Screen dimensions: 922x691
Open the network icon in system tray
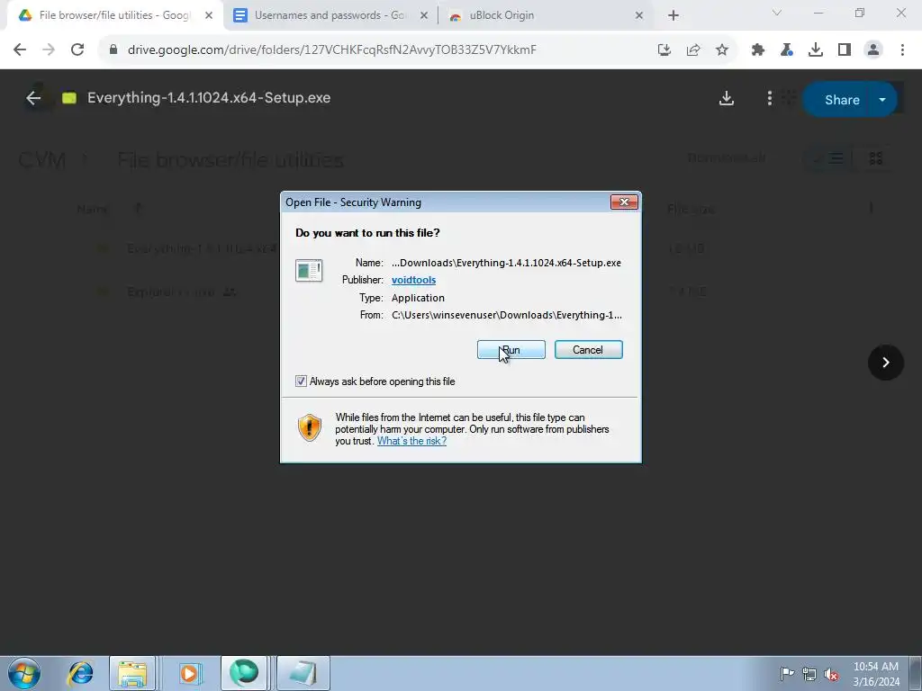click(809, 674)
